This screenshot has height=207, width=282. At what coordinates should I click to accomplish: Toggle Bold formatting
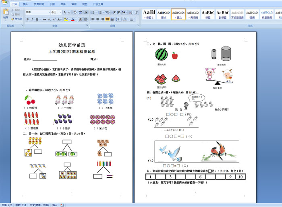[x=27, y=19]
